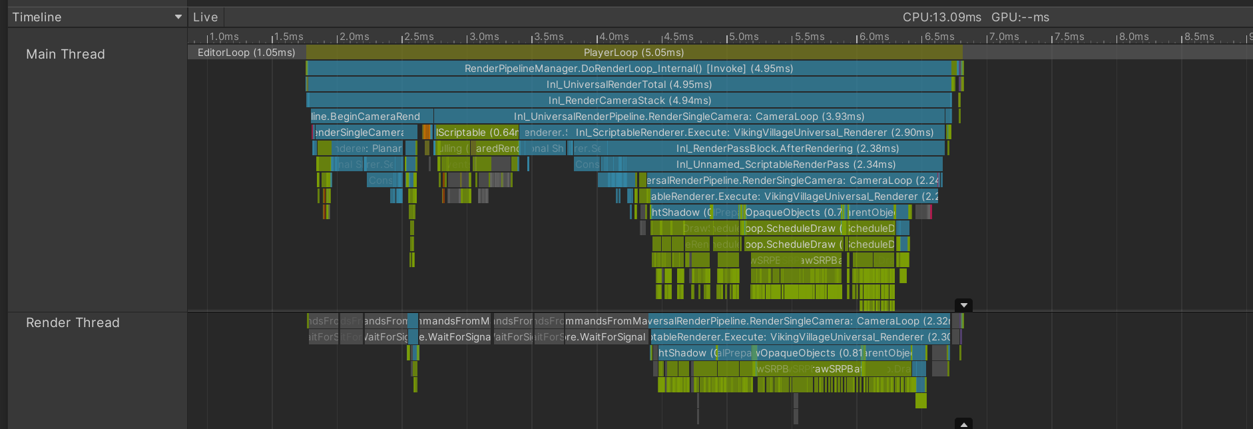Click the RenderPipelineManager.DoRenderLoop_Internal() sample

point(628,69)
